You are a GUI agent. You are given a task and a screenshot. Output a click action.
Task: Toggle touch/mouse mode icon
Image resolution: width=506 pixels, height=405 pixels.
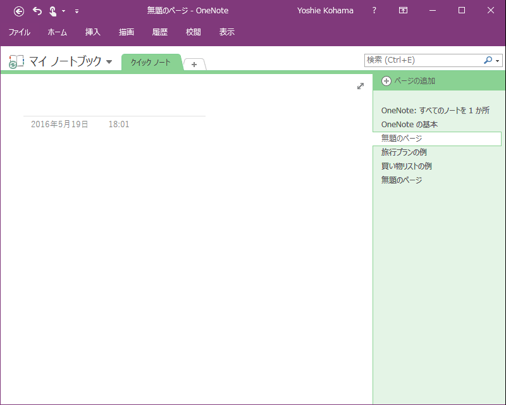click(52, 11)
